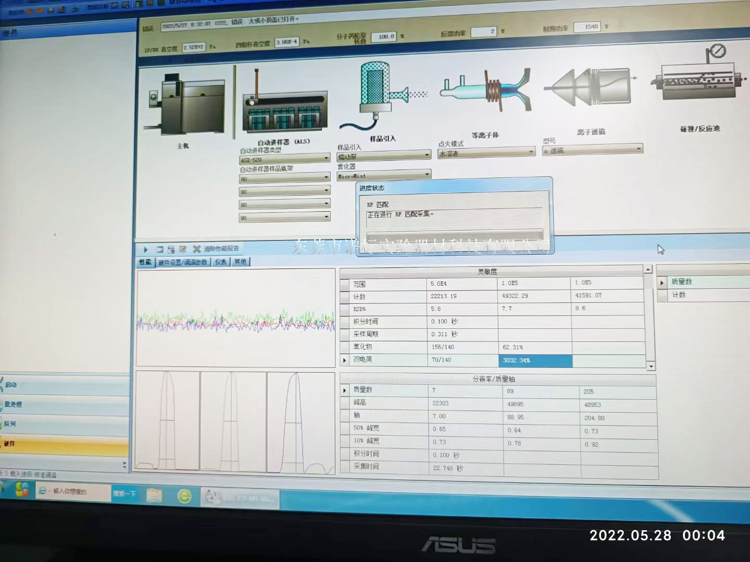Switch to the hardware settings/tune parameters tab
750x562 pixels.
click(x=183, y=262)
